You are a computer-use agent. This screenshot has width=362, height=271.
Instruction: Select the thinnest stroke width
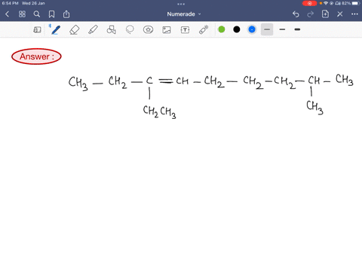[267, 29]
